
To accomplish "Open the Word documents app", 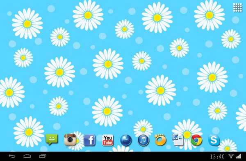I will click(x=178, y=140).
